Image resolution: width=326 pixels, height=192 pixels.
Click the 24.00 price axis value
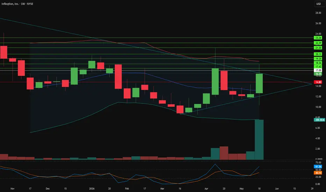click(x=318, y=34)
